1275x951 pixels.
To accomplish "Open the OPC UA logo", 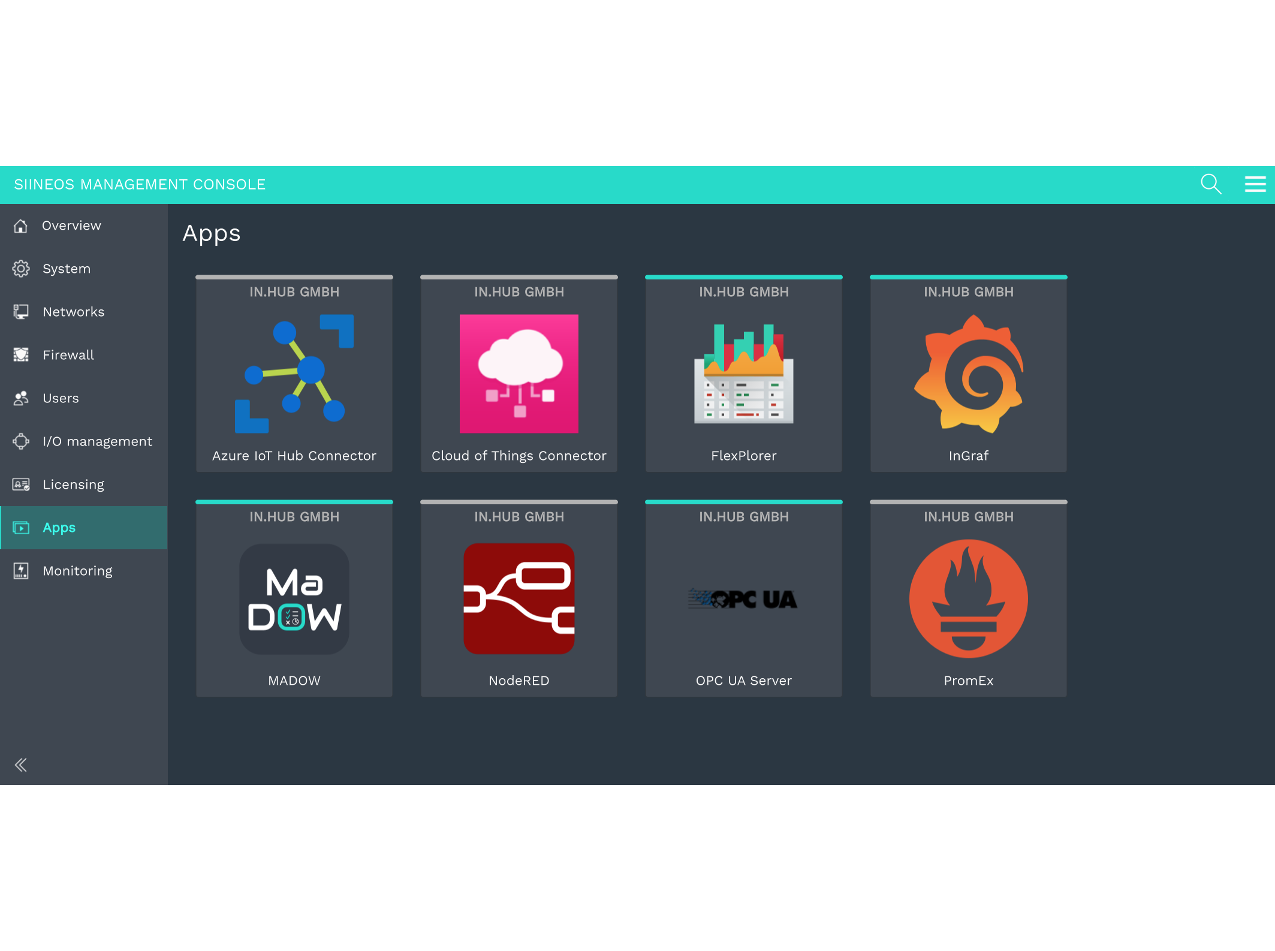I will click(x=743, y=598).
